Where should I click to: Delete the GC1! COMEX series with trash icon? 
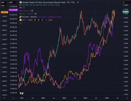pos(42,20)
